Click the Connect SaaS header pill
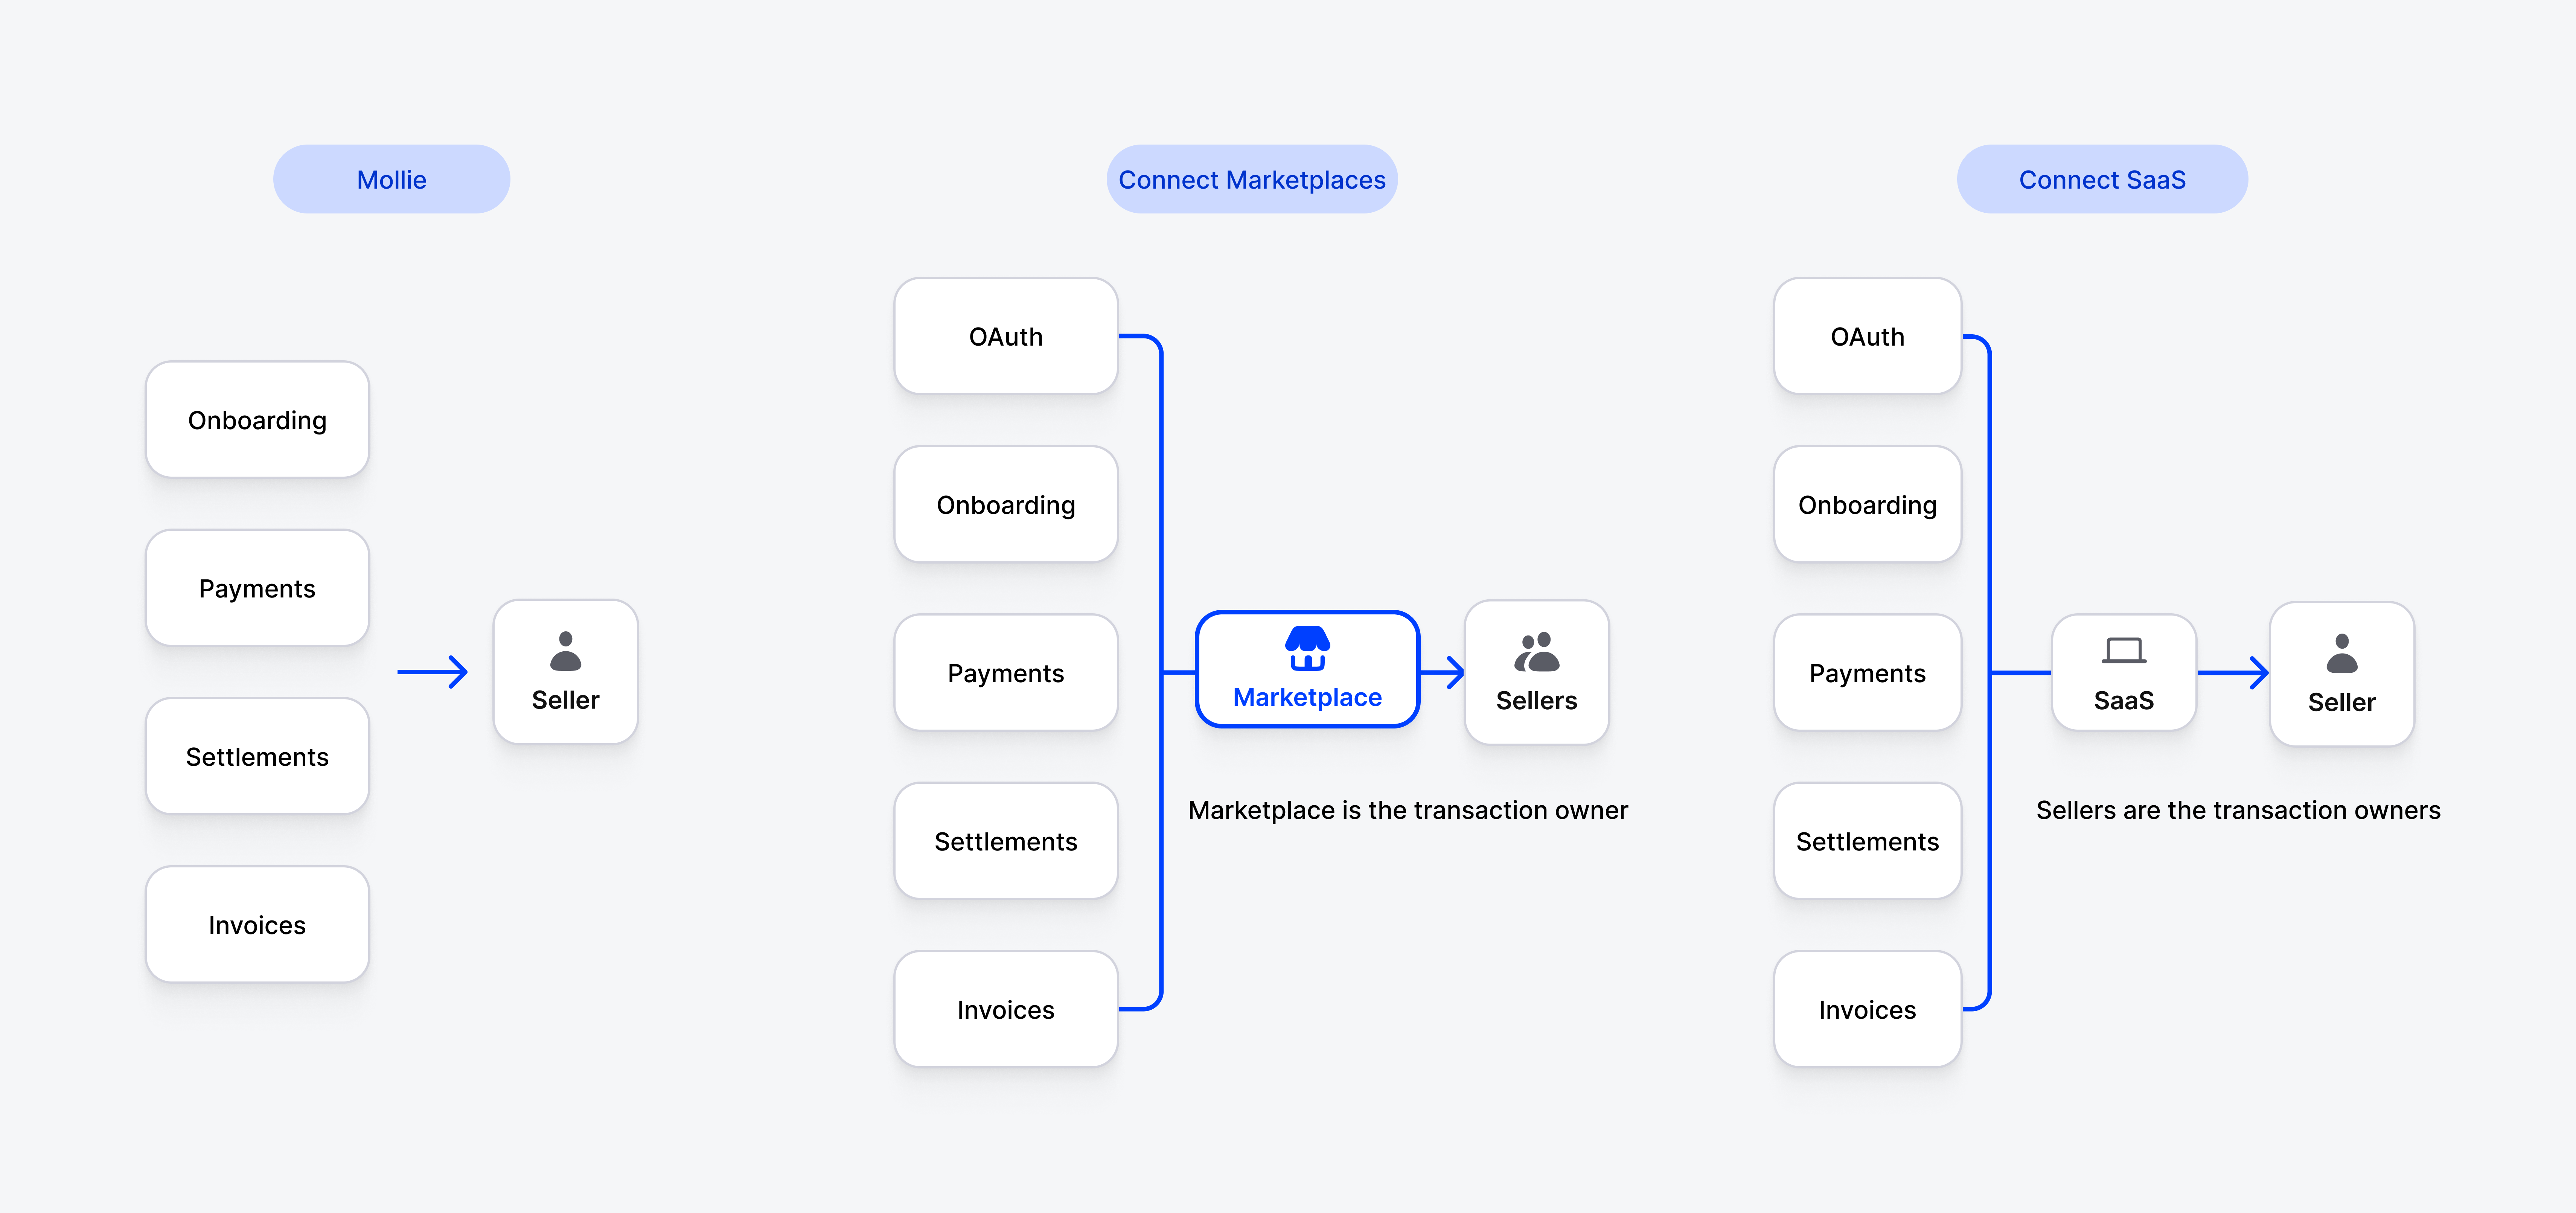The height and width of the screenshot is (1213, 2576). (x=2102, y=179)
